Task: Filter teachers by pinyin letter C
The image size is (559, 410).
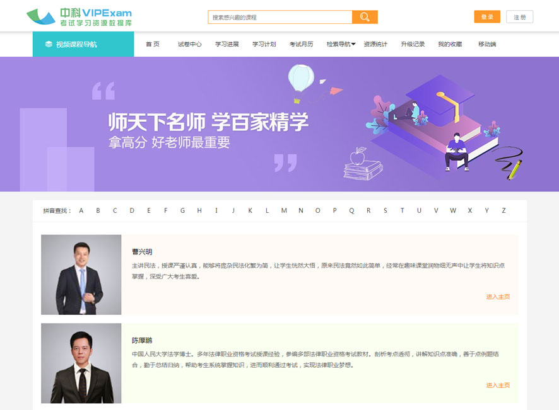Action: pos(115,210)
